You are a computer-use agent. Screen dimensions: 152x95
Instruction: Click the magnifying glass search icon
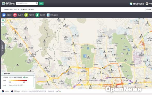tap(37, 3)
